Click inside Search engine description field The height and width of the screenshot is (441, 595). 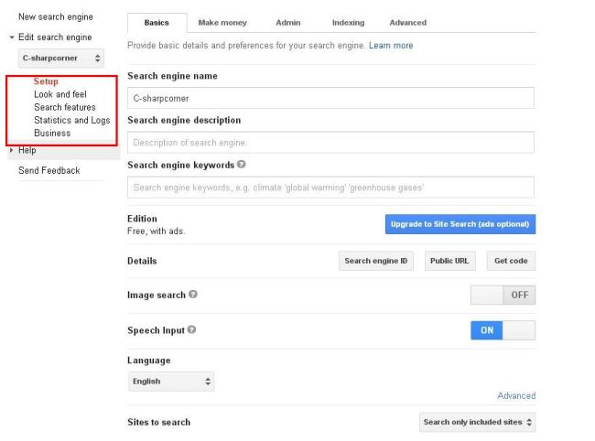pos(330,142)
